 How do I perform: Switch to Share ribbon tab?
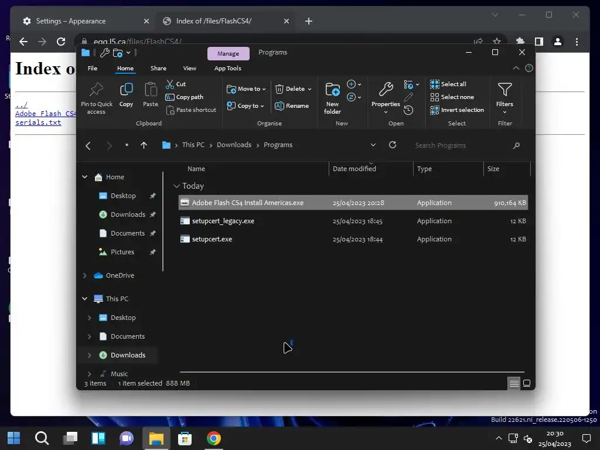click(x=158, y=69)
